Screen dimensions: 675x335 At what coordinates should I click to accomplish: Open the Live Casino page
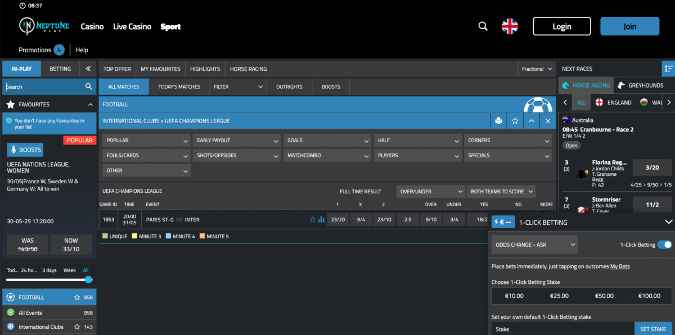(132, 26)
